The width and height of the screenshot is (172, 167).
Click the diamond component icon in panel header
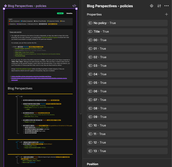(x=151, y=6)
